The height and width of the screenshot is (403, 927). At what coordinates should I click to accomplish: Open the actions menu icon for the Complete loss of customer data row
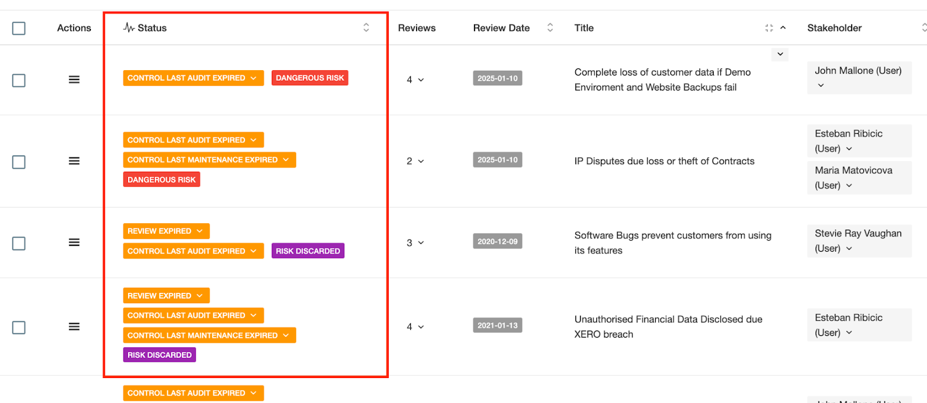[74, 79]
